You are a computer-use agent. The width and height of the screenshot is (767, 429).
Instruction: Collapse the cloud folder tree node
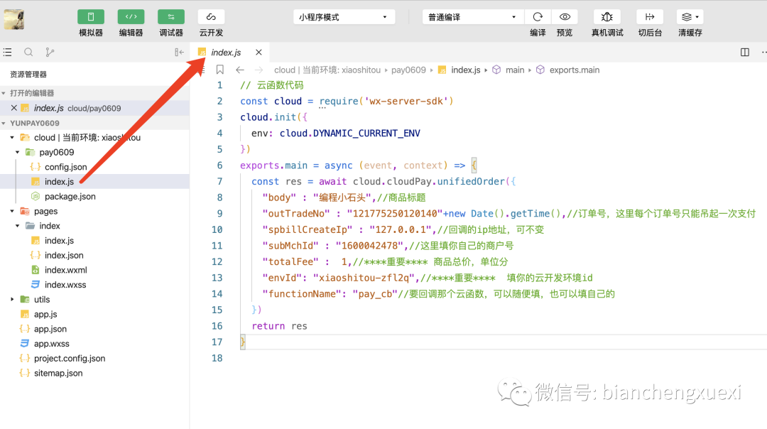(12, 138)
